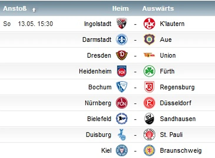This screenshot has height=158, width=215.
Task: Sort by the Anstoß column header
Action: click(x=15, y=9)
